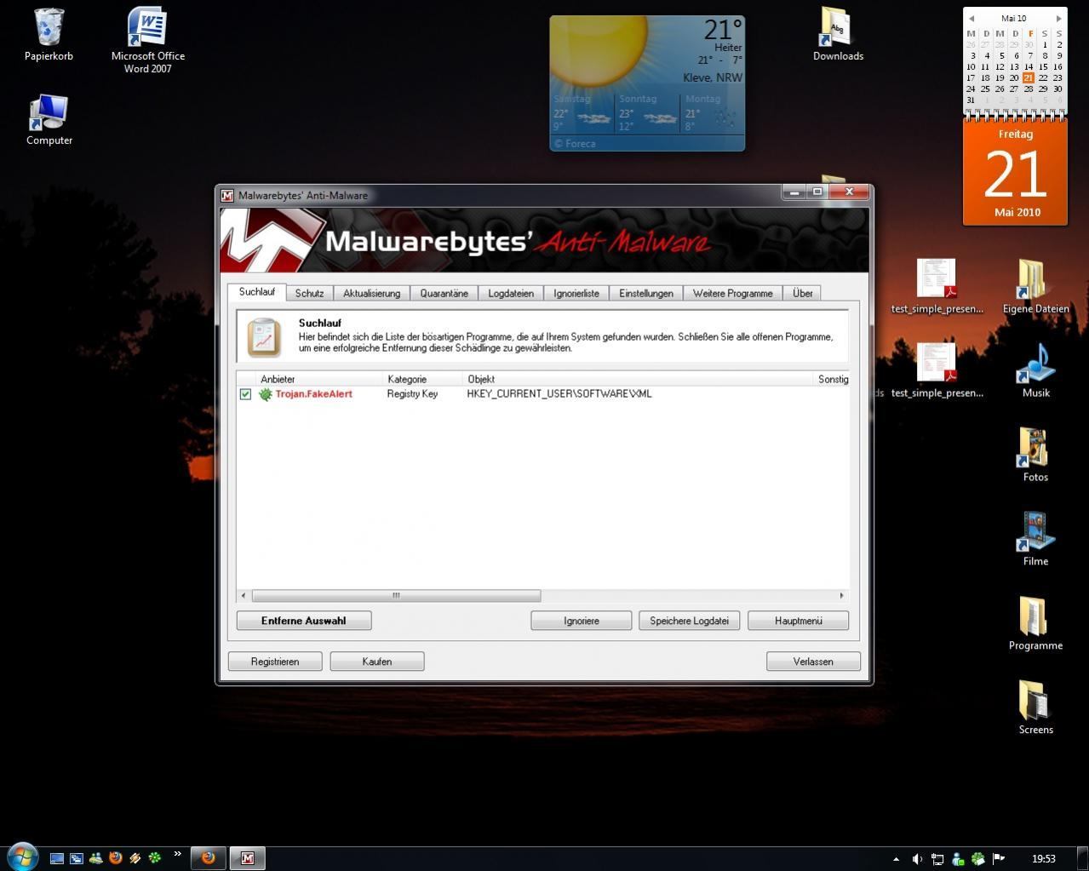Launch ICQ flower icon in quick launch

tap(155, 858)
